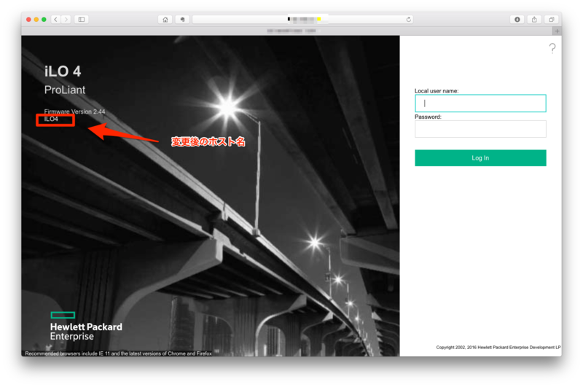Maximize window with green button
583x387 pixels.
44,20
